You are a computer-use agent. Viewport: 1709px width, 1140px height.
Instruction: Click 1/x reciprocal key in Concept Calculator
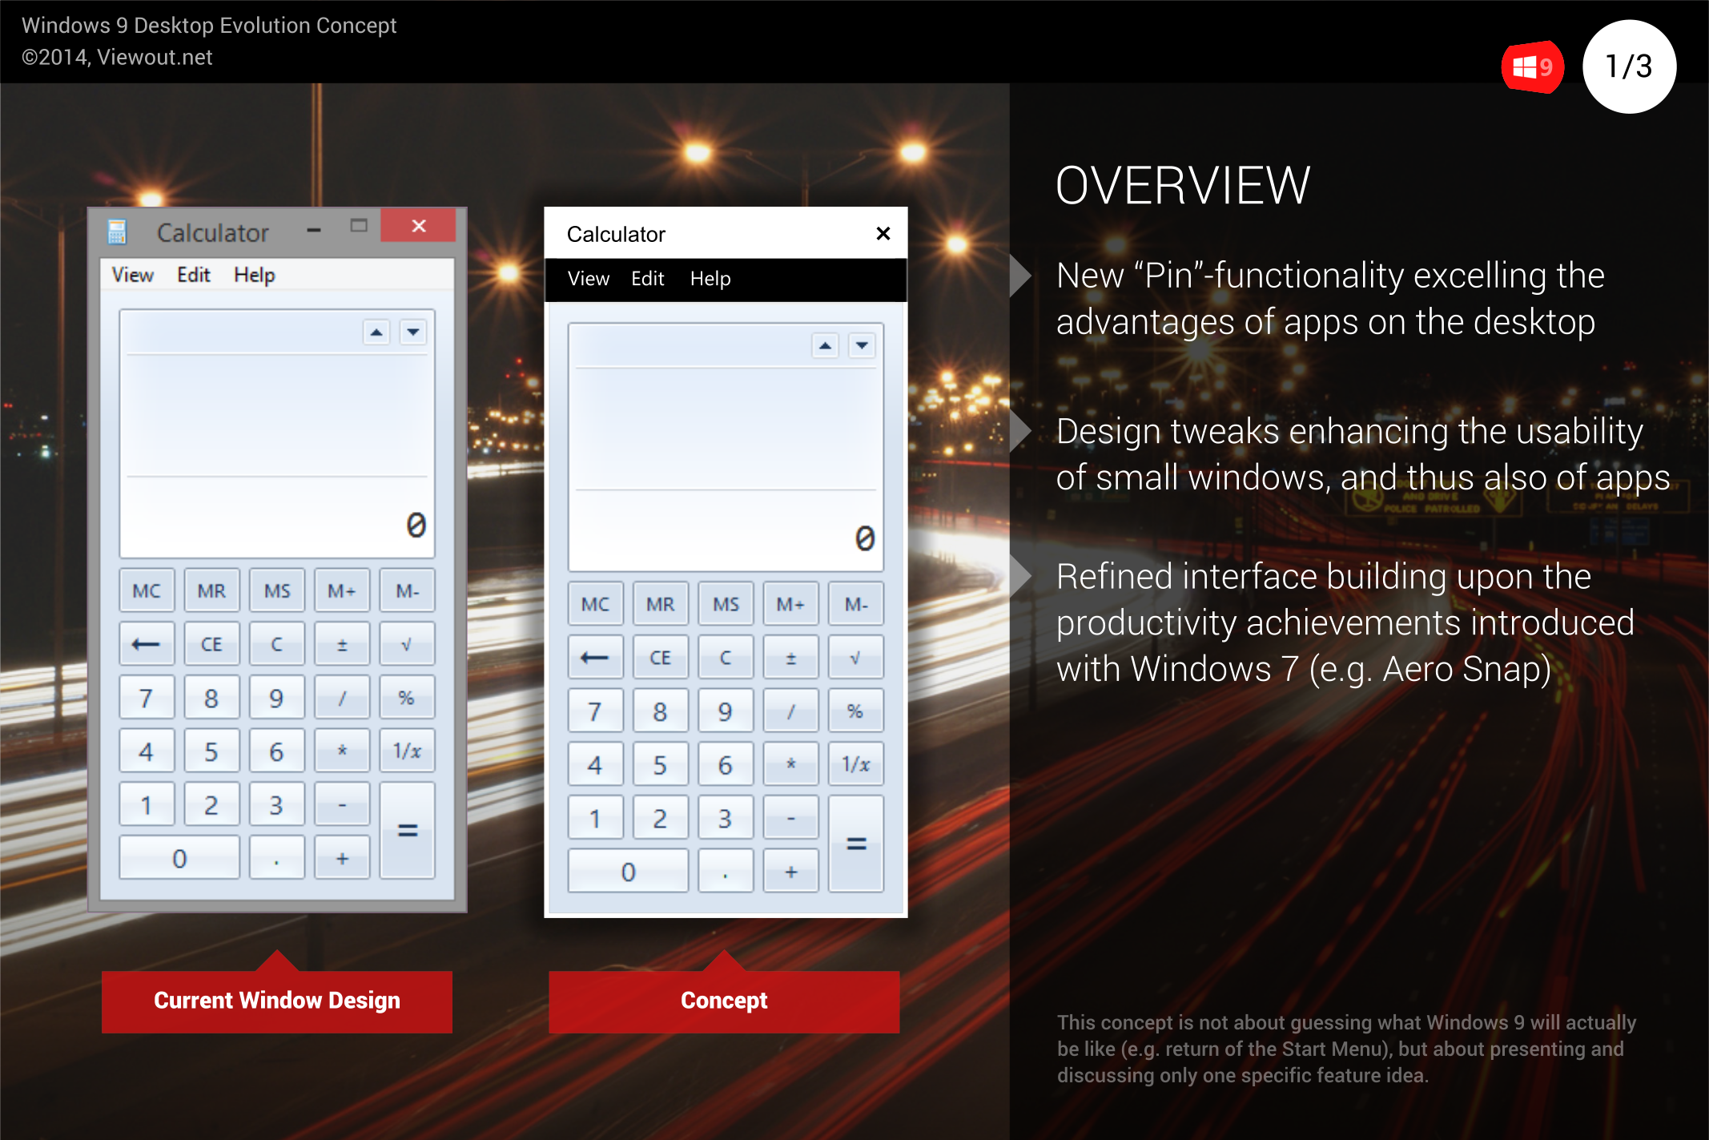(855, 764)
